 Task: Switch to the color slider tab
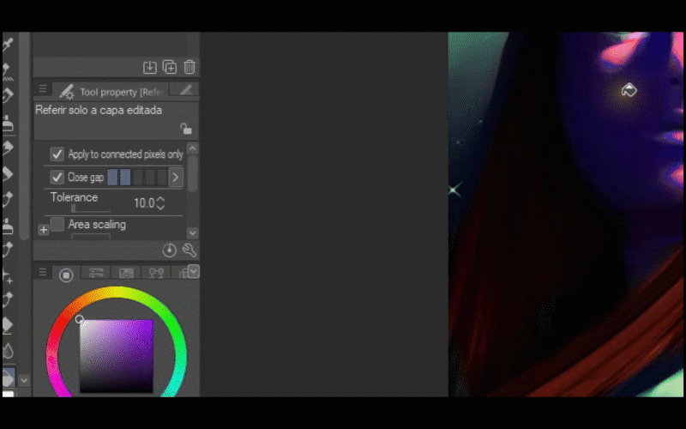point(96,273)
